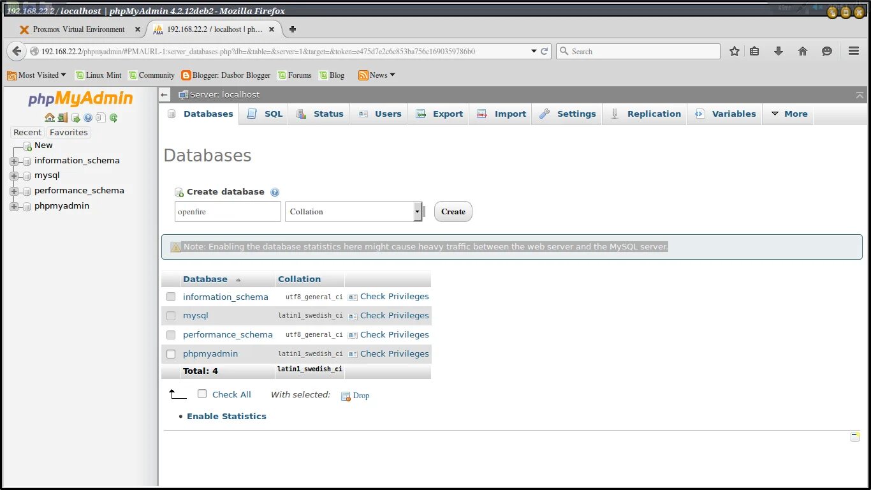Click the log out door icon
The width and height of the screenshot is (871, 490).
[62, 117]
